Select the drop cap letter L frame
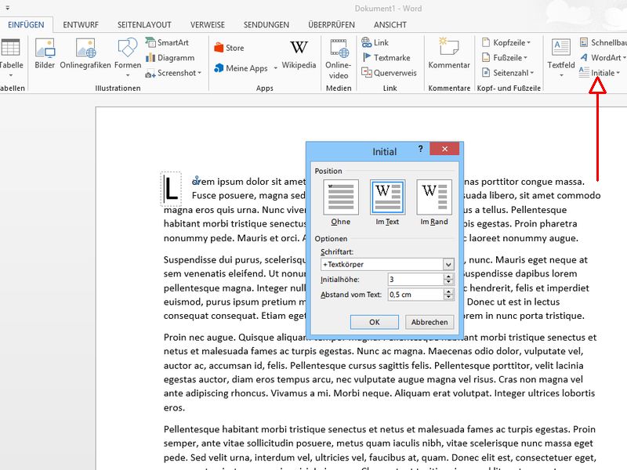The width and height of the screenshot is (627, 470). click(171, 189)
